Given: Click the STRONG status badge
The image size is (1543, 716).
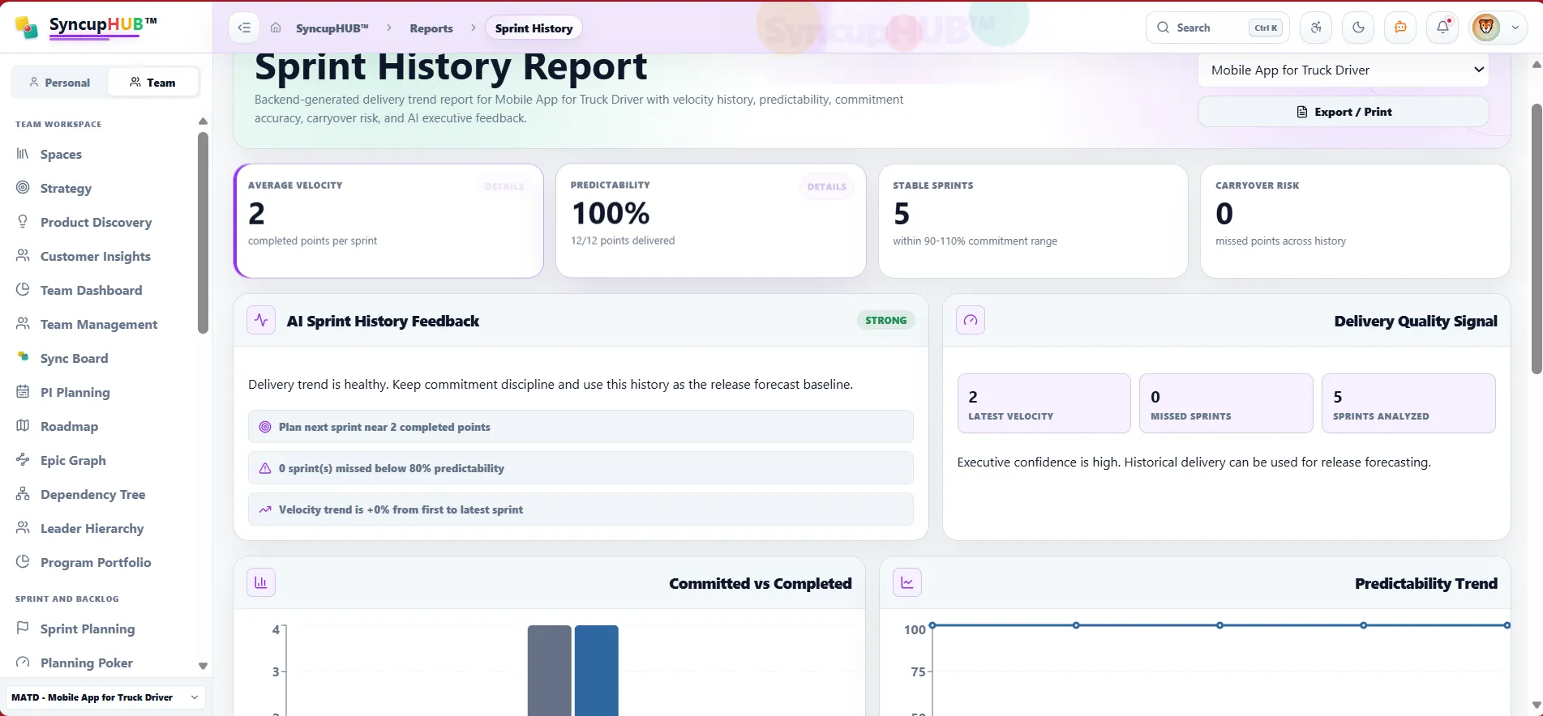Looking at the screenshot, I should [885, 320].
